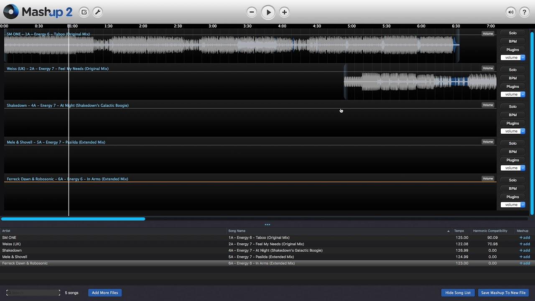Solo the Weiss Feel My Needs track
Viewport: 535px width, 301px height.
coord(513,70)
